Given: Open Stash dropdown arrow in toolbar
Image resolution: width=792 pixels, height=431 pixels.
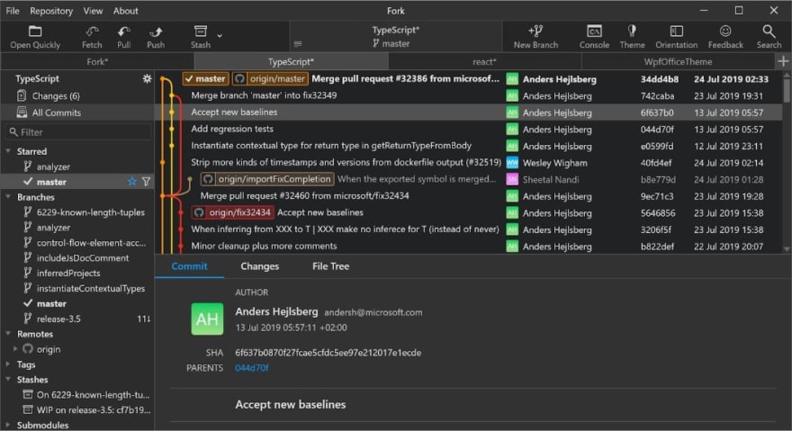Looking at the screenshot, I should point(220,36).
